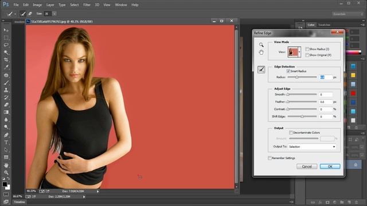367x206 pixels.
Task: Enable the Show Radius (J) checkbox
Action: coord(307,49)
